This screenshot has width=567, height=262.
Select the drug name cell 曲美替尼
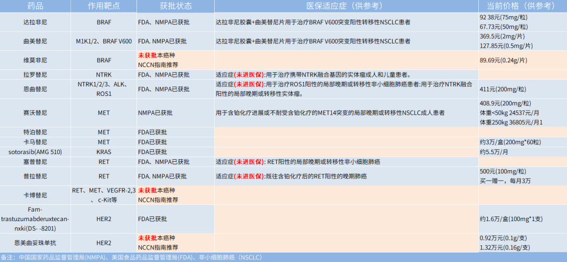point(35,41)
